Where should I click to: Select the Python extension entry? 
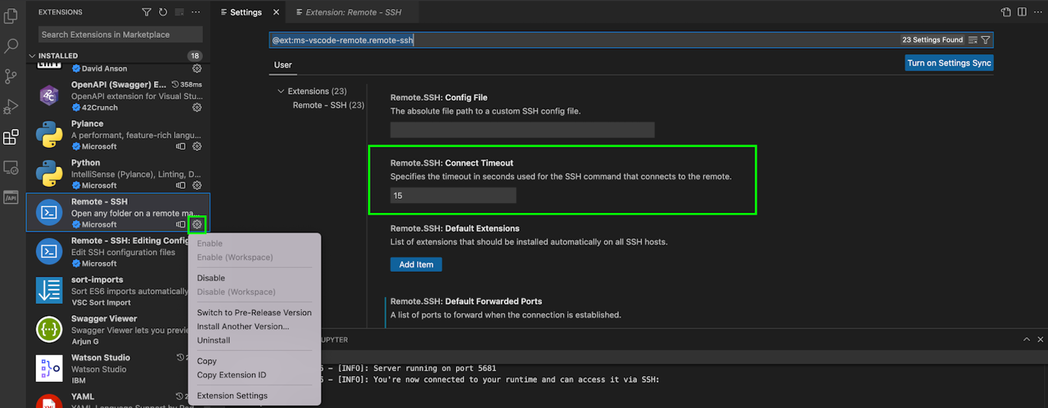[x=118, y=174]
